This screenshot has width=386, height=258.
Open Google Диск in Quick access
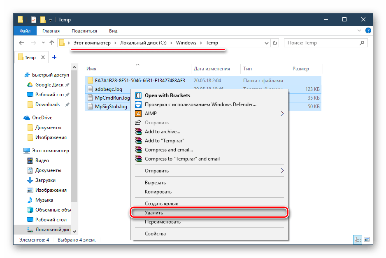coord(49,85)
